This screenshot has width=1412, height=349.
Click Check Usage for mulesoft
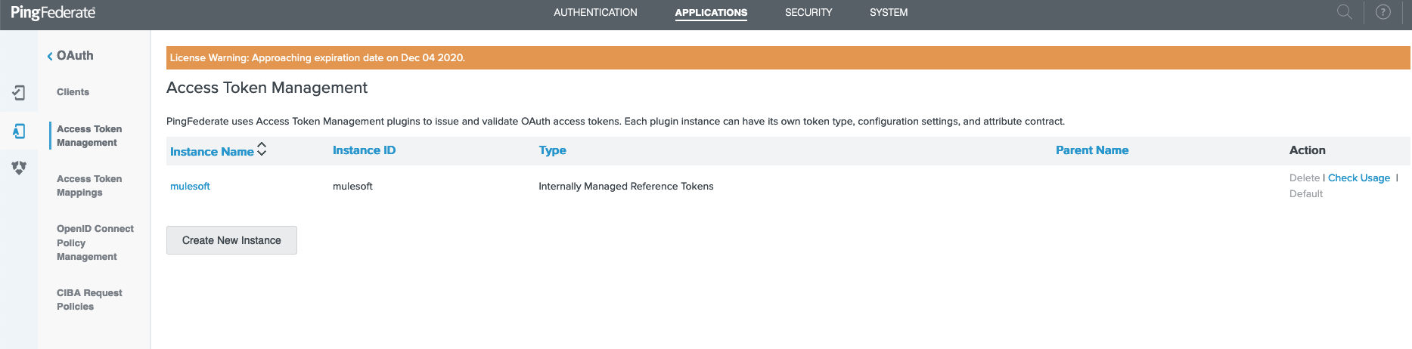pos(1358,178)
